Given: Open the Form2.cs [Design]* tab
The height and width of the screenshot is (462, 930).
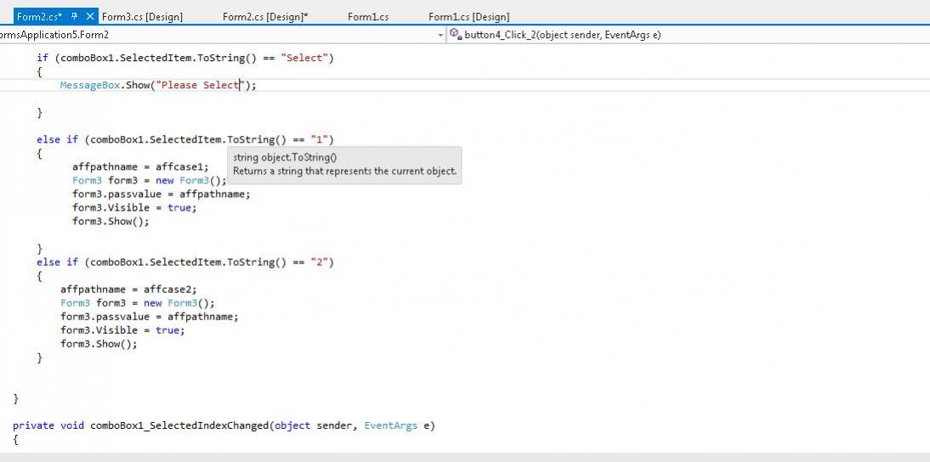Looking at the screenshot, I should click(265, 17).
